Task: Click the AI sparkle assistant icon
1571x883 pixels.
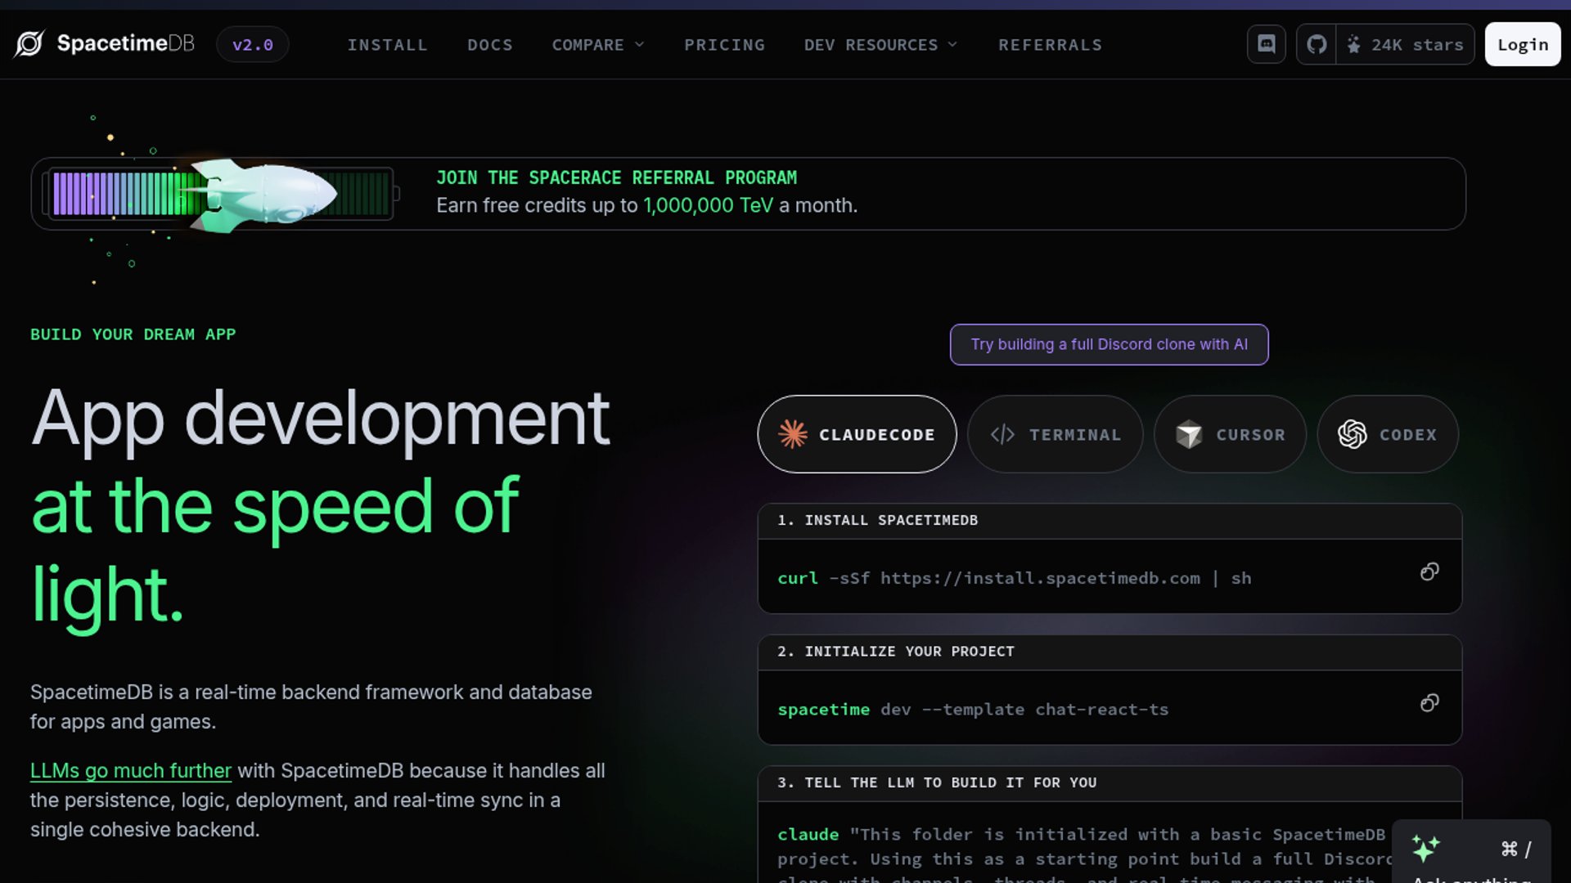Action: (x=1425, y=849)
